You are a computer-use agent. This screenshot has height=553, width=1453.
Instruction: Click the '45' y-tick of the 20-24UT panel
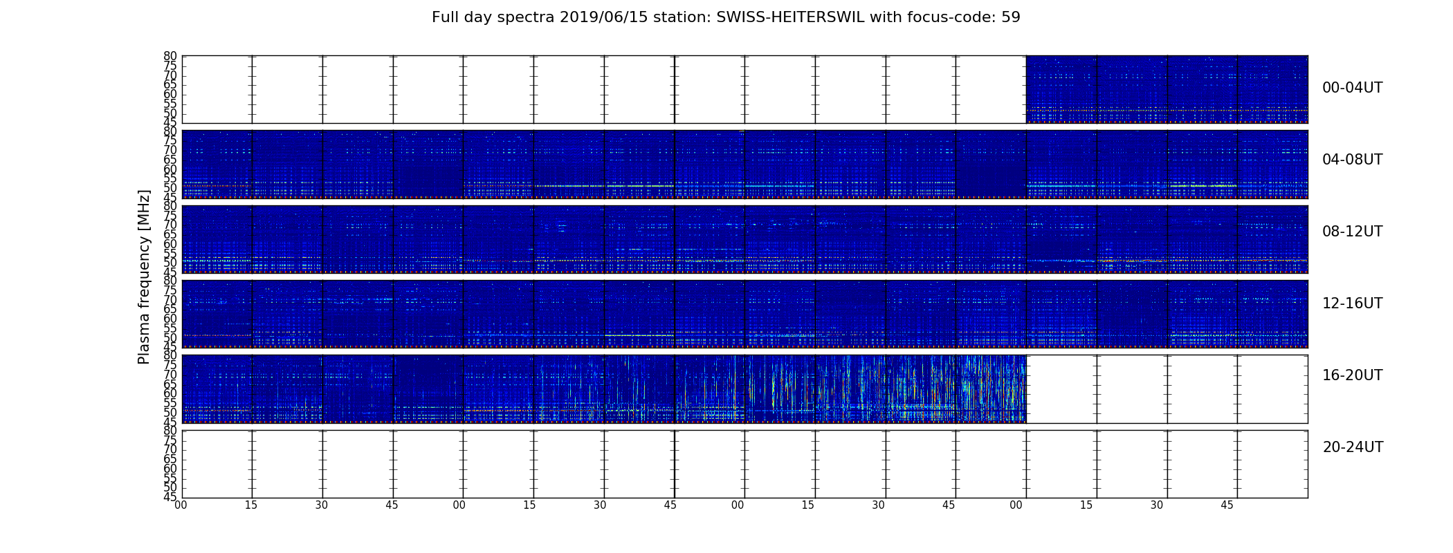point(170,497)
